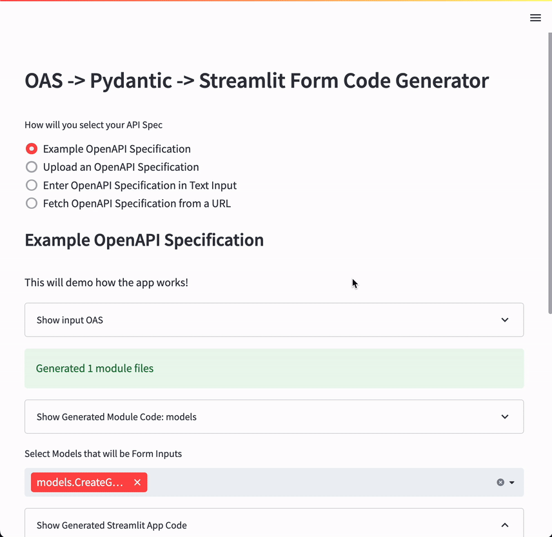The height and width of the screenshot is (537, 552).
Task: Click the Example OpenAPI Specification section heading
Action: point(144,240)
